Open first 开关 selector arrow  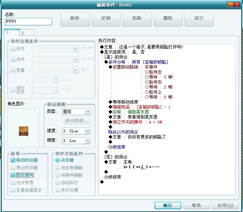[76, 49]
